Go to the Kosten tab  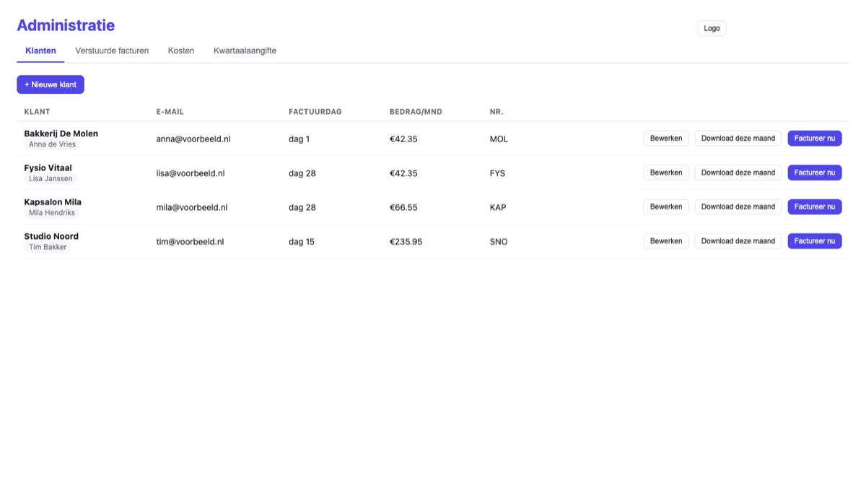181,51
